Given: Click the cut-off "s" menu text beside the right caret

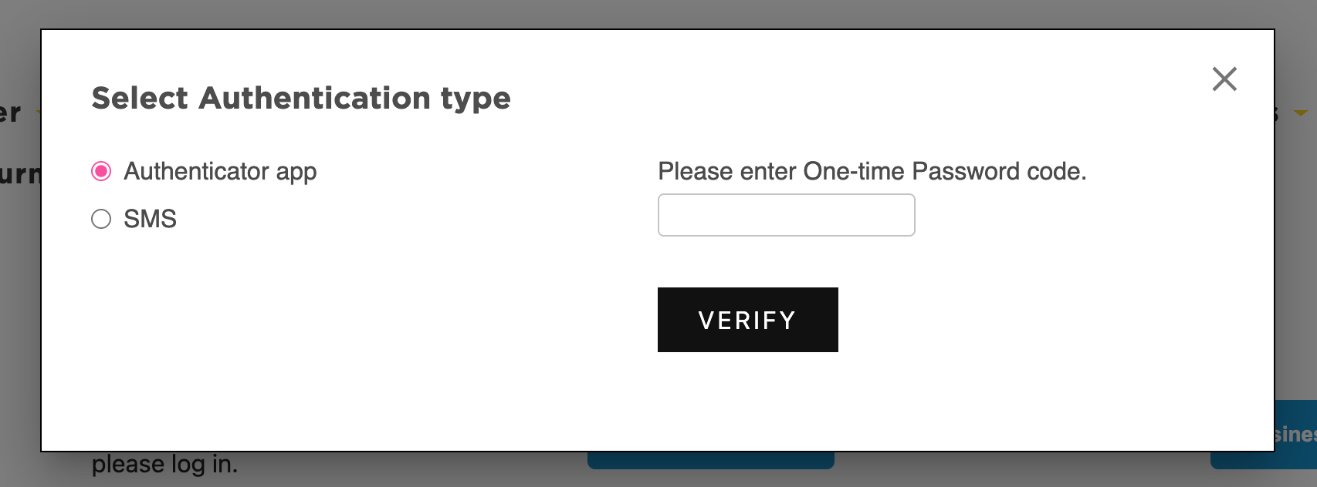Looking at the screenshot, I should tap(1278, 114).
